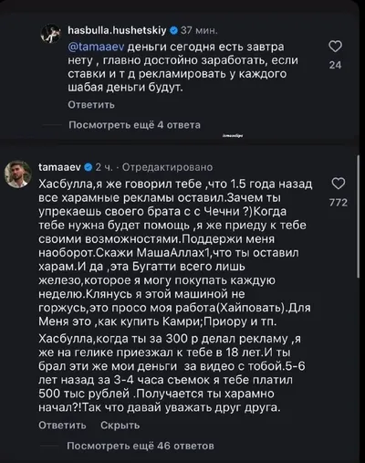Click the Отредактировано edited label
The height and width of the screenshot is (463, 365).
(167, 167)
